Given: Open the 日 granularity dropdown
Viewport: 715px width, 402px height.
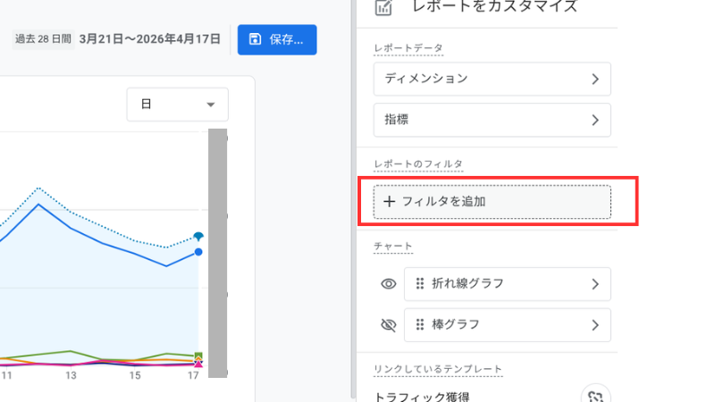Looking at the screenshot, I should [x=178, y=105].
